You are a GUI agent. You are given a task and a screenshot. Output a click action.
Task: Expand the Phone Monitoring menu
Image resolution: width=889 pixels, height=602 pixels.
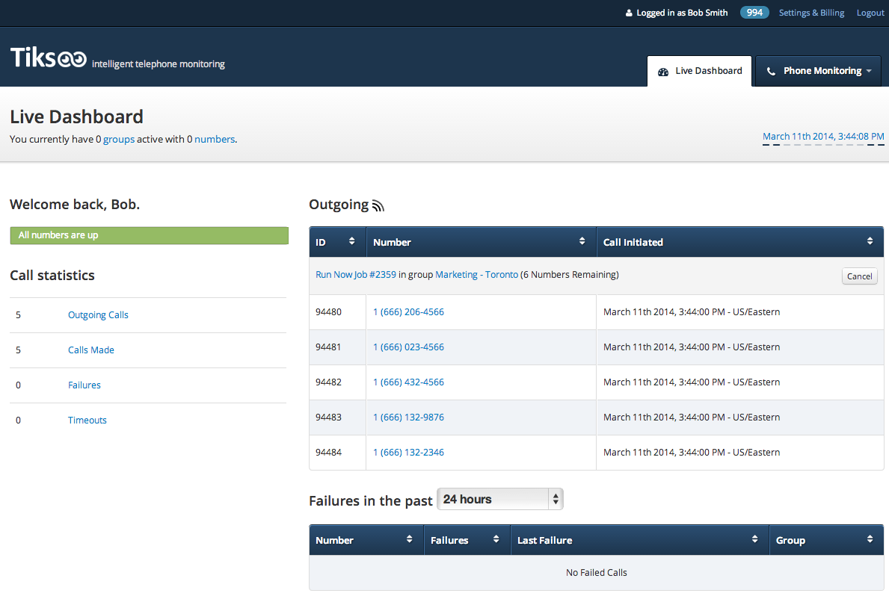pos(819,71)
